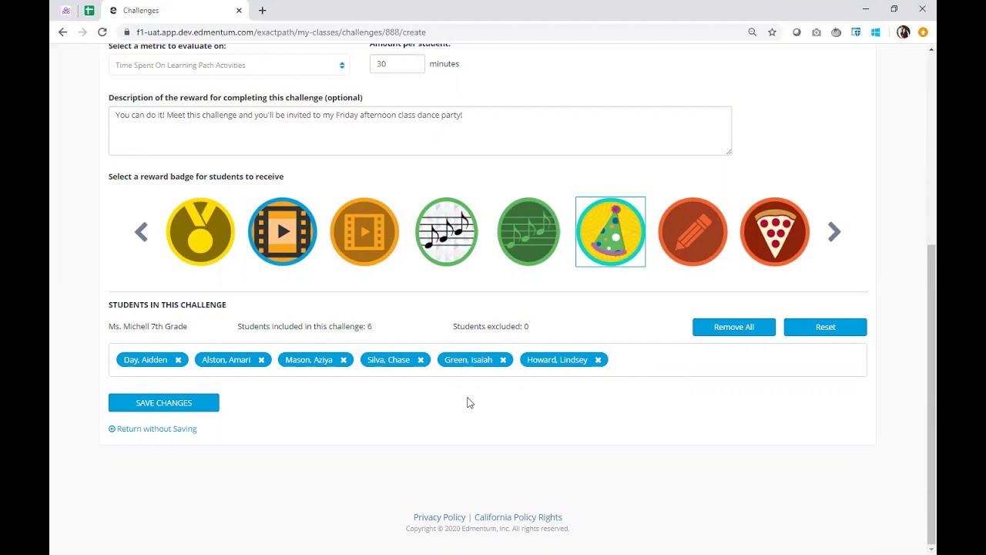Reload the current page
This screenshot has width=986, height=555.
tap(102, 32)
